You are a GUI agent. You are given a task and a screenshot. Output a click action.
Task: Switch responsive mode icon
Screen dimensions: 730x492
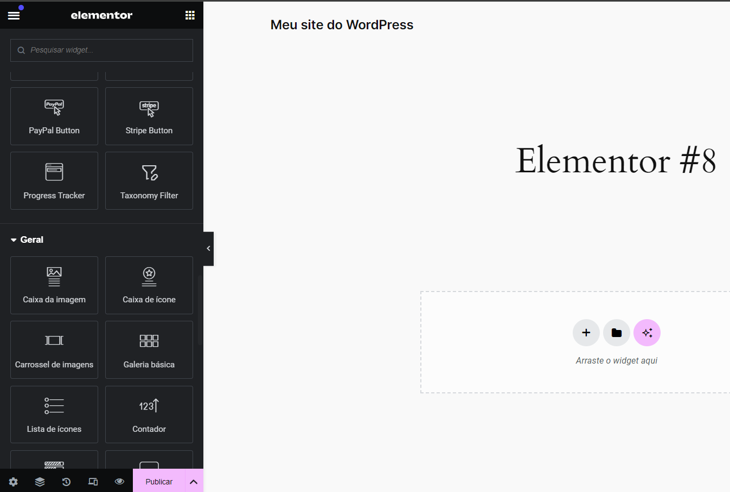point(93,482)
